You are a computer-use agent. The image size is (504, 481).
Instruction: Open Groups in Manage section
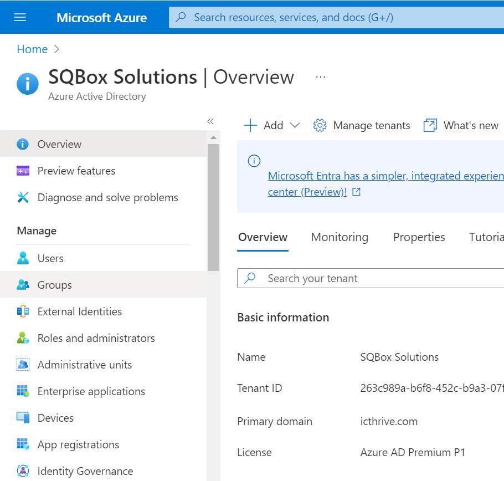pyautogui.click(x=103, y=284)
